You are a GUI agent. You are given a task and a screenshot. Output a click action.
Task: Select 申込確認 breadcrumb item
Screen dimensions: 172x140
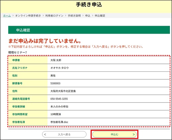coord(100,16)
